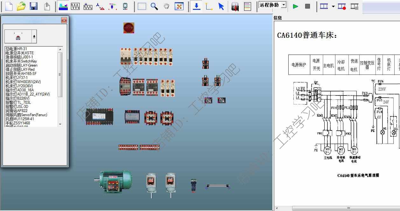This screenshot has height=211, width=400.
Task: Select the blue machine layout toolbar icon
Action: [63, 6]
